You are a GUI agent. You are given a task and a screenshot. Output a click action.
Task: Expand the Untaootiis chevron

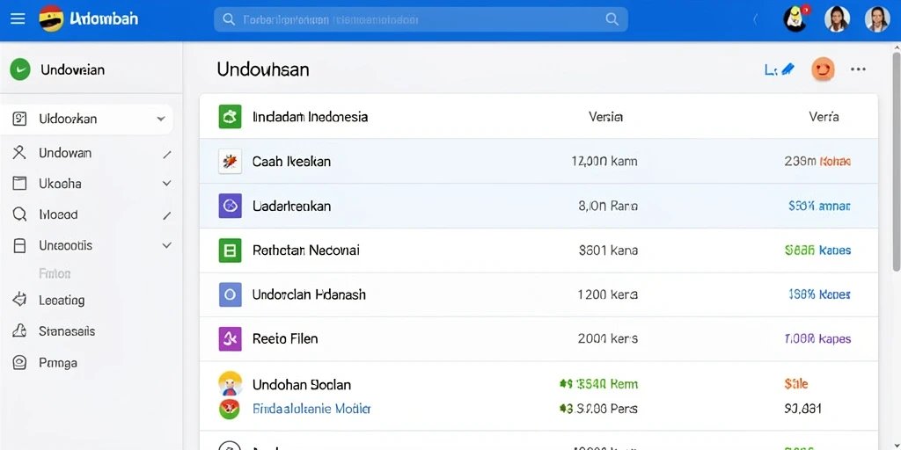166,245
